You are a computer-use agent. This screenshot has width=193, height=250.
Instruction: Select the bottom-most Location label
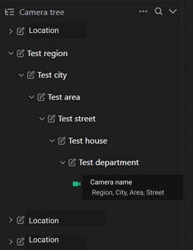pos(44,240)
